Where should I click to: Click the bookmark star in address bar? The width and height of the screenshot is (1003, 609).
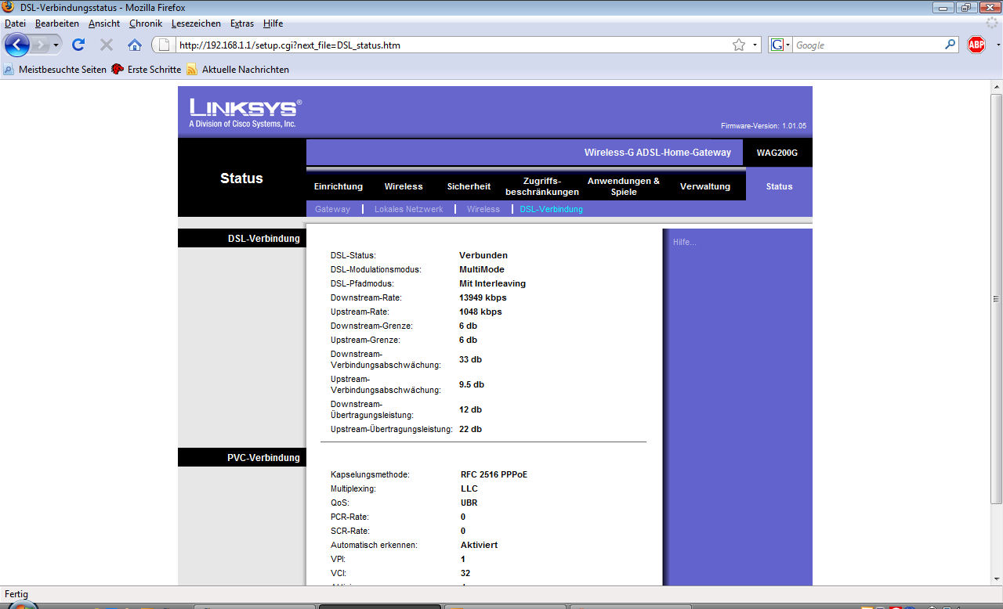738,45
